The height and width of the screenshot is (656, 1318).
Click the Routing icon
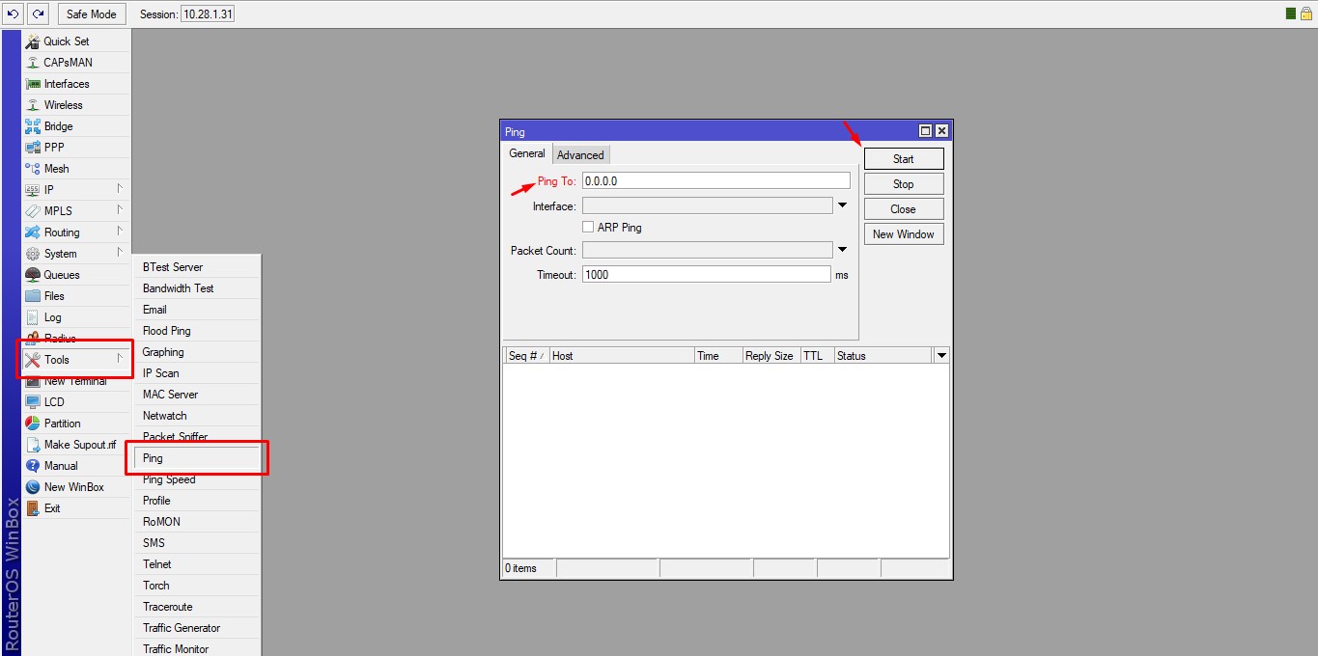[33, 232]
